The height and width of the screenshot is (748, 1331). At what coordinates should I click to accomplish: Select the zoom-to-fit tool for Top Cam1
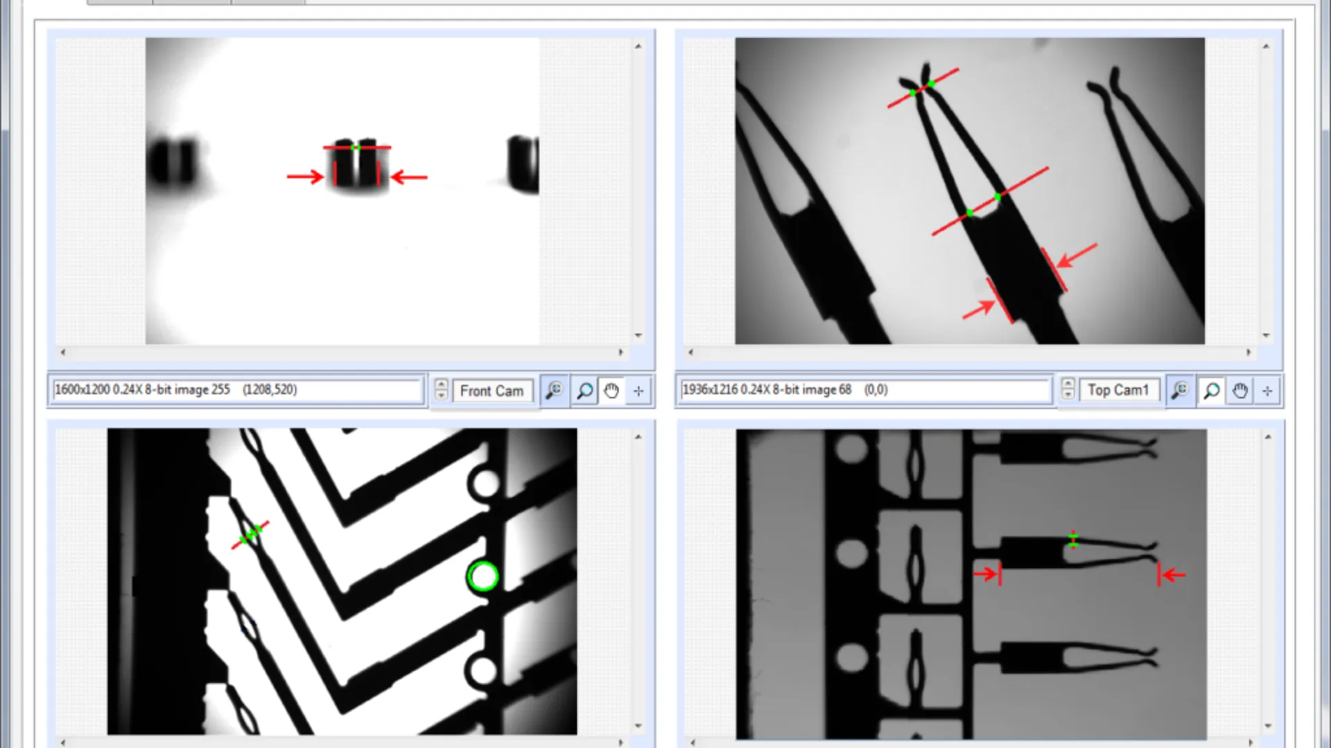(x=1180, y=391)
